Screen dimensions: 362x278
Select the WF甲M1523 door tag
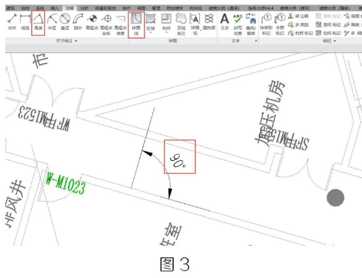(x=44, y=119)
